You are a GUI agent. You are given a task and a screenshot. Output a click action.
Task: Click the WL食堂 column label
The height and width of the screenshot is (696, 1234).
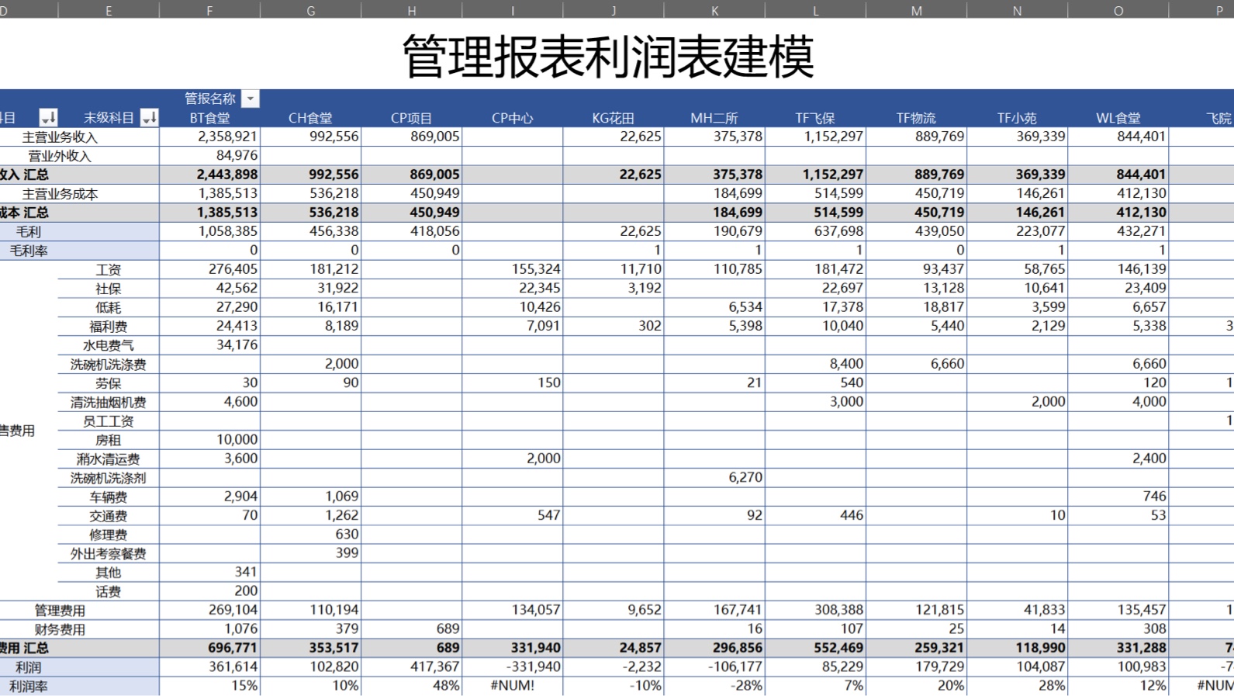[1118, 118]
